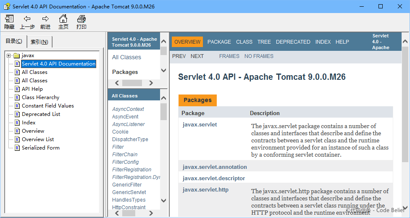Open the HttpConstraint class link

click(x=129, y=207)
